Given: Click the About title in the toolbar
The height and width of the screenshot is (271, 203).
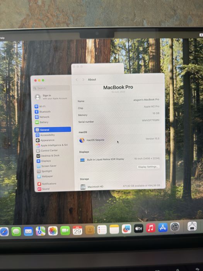Looking at the screenshot, I should (92, 79).
